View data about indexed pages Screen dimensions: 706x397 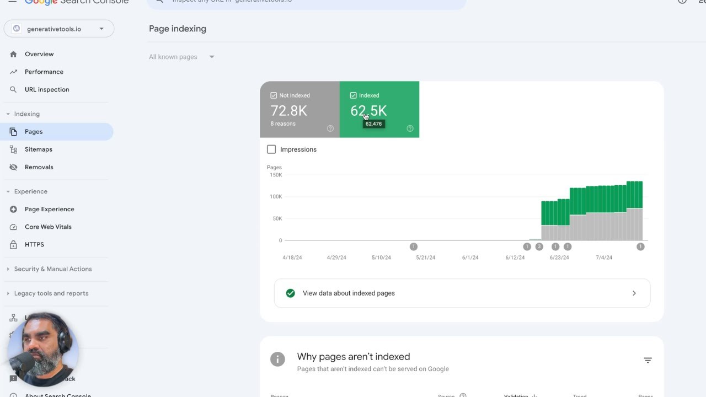462,293
